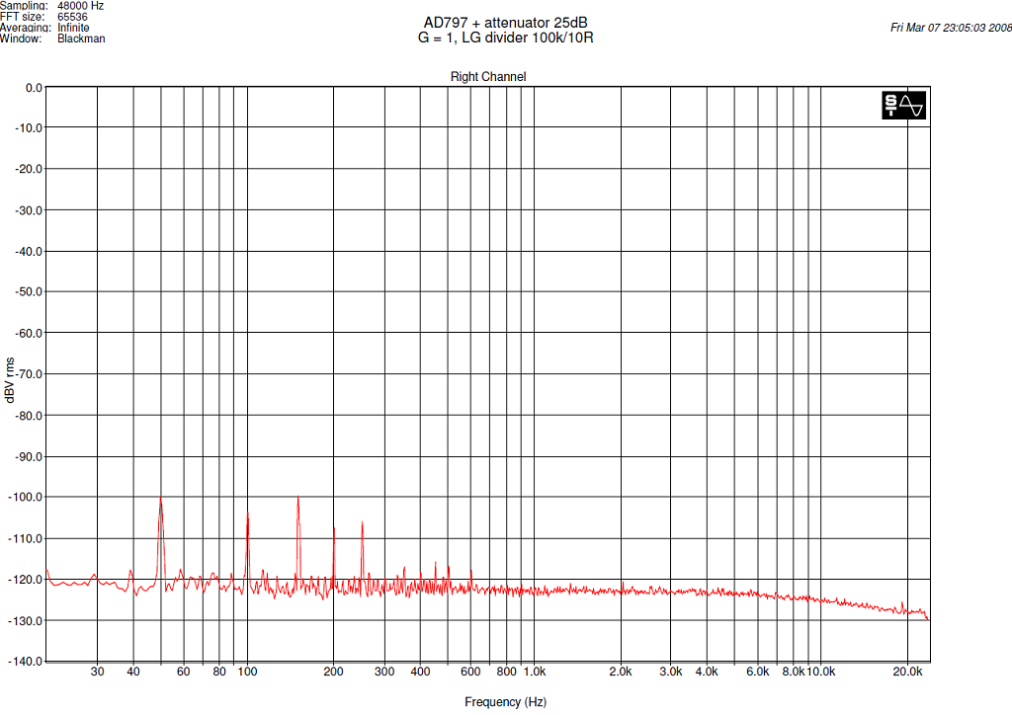Click the "AD797 + attenuator 25dB" title
1012x715 pixels.
tap(505, 23)
